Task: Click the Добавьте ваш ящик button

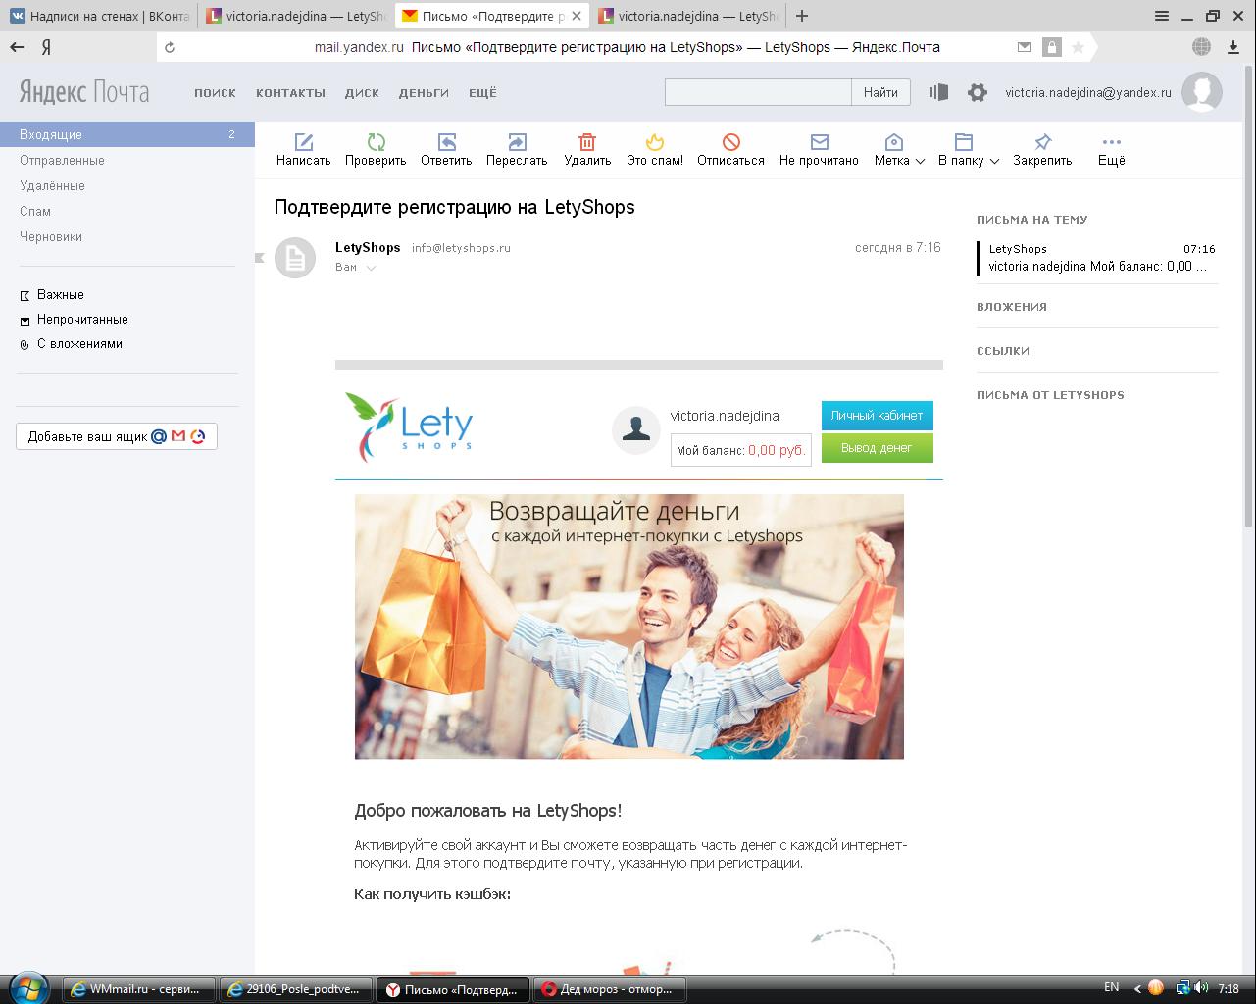Action: [117, 436]
